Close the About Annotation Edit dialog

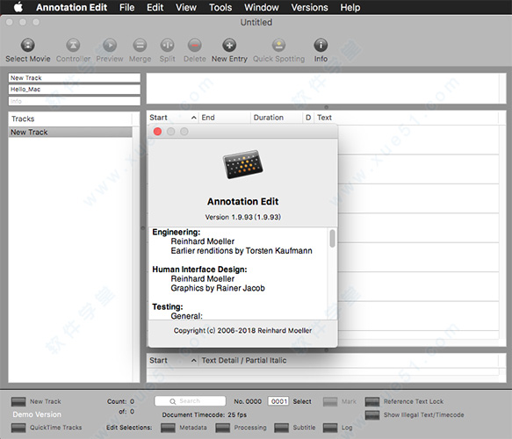(x=157, y=131)
